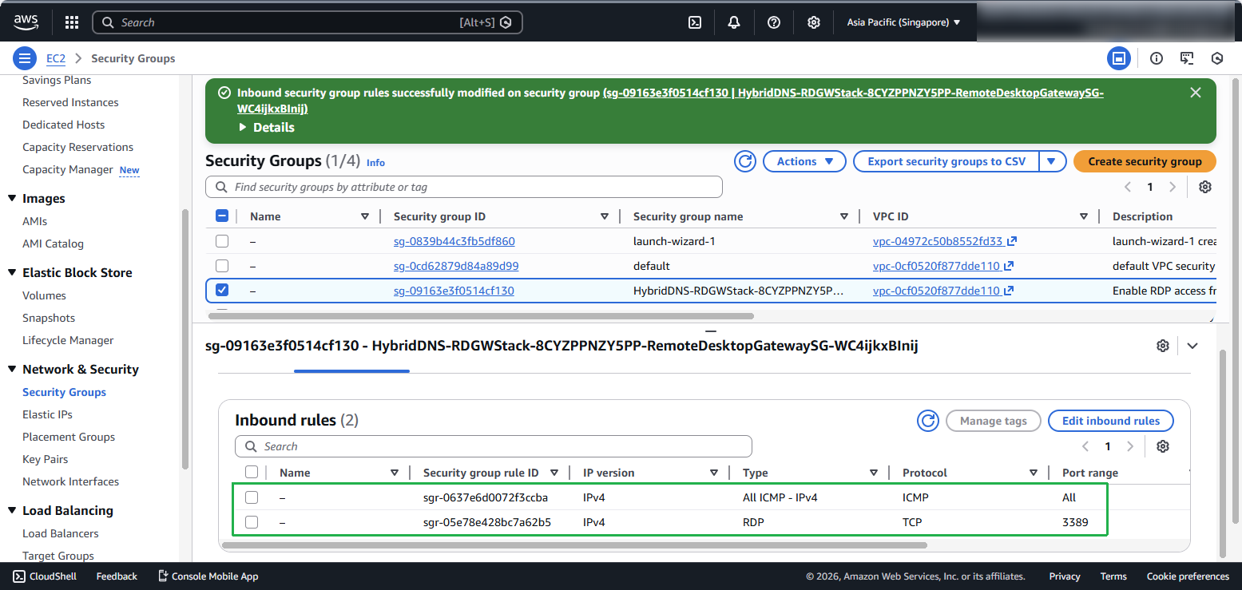Select the launch-wizard-1 security group checkbox

click(222, 241)
